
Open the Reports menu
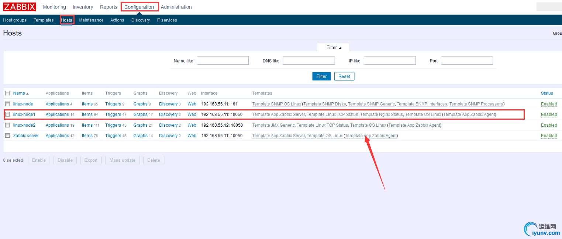[108, 7]
